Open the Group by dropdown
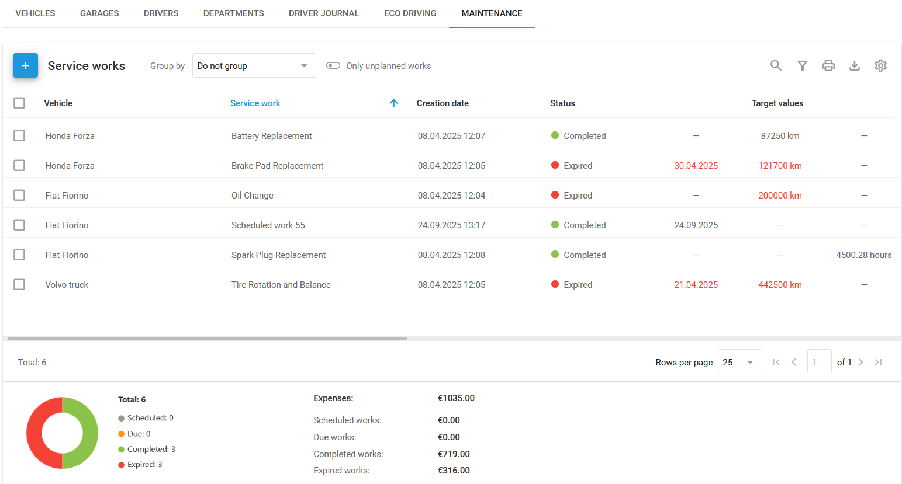 pos(254,65)
